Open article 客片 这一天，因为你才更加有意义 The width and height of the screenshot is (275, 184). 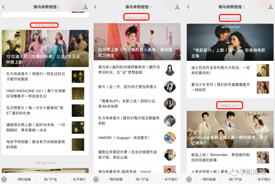[x=137, y=87]
